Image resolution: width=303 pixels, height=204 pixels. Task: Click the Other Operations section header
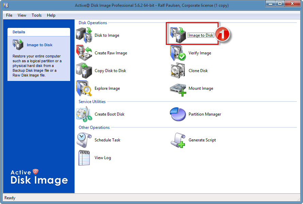(x=94, y=128)
